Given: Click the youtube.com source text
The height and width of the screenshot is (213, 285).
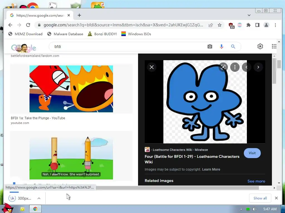Looking at the screenshot, I should point(20,123).
